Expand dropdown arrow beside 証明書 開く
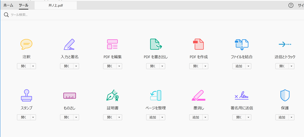 (119, 117)
